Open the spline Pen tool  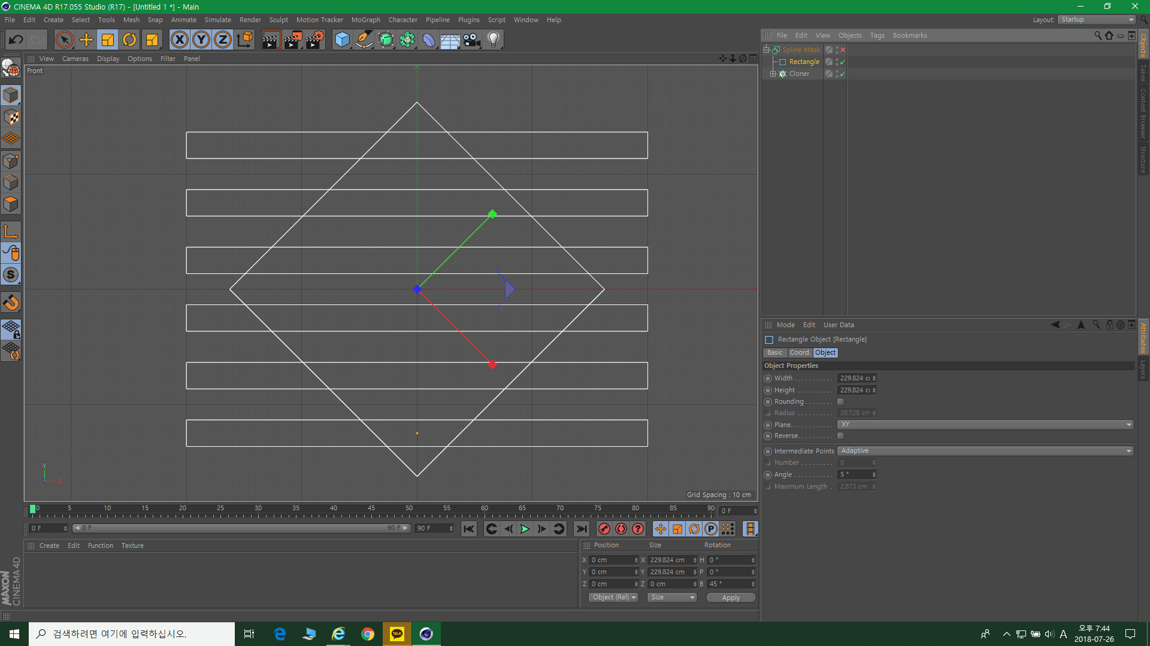pos(364,40)
